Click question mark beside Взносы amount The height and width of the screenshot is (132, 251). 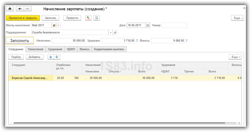click(186, 41)
